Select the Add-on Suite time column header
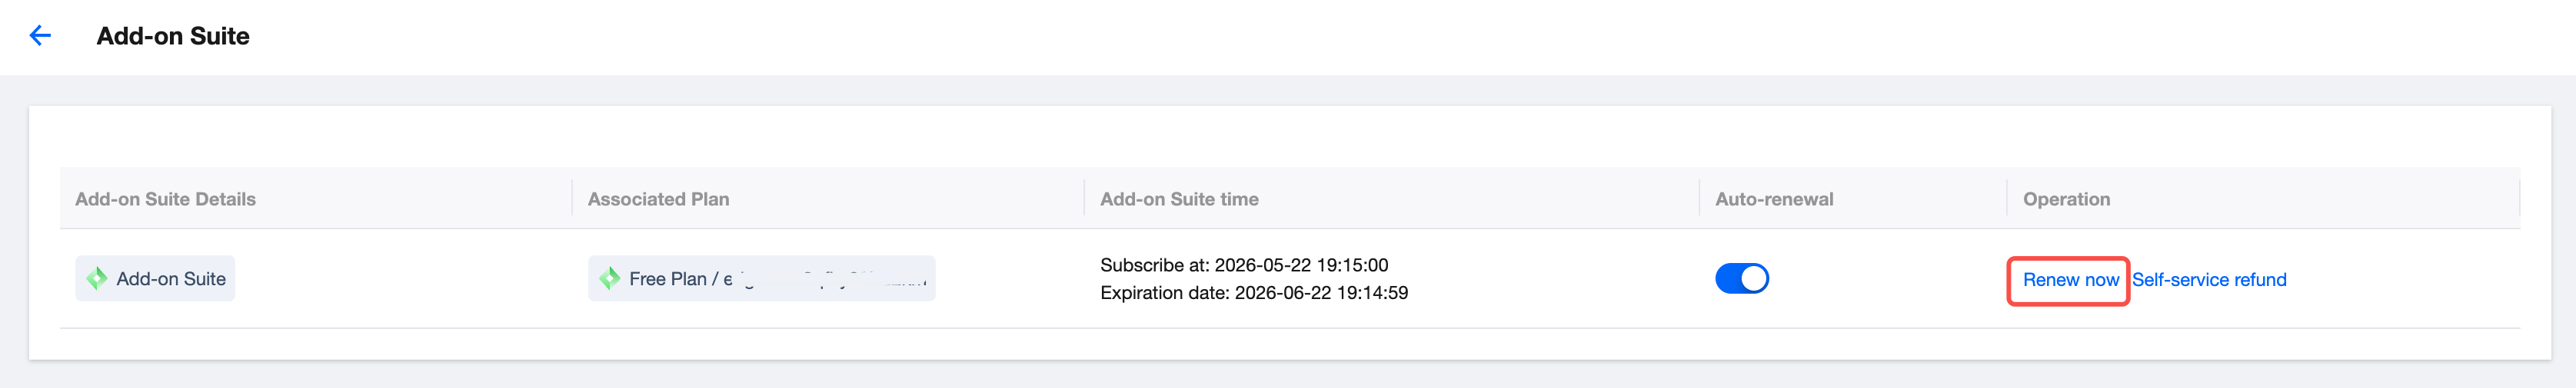The image size is (2576, 388). click(1179, 199)
